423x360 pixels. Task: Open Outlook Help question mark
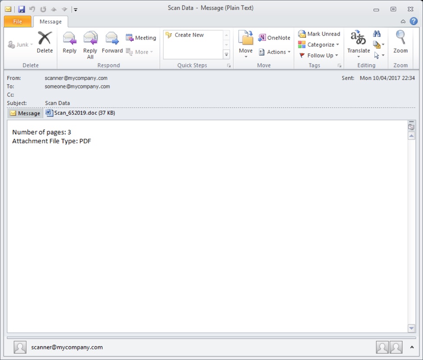413,21
